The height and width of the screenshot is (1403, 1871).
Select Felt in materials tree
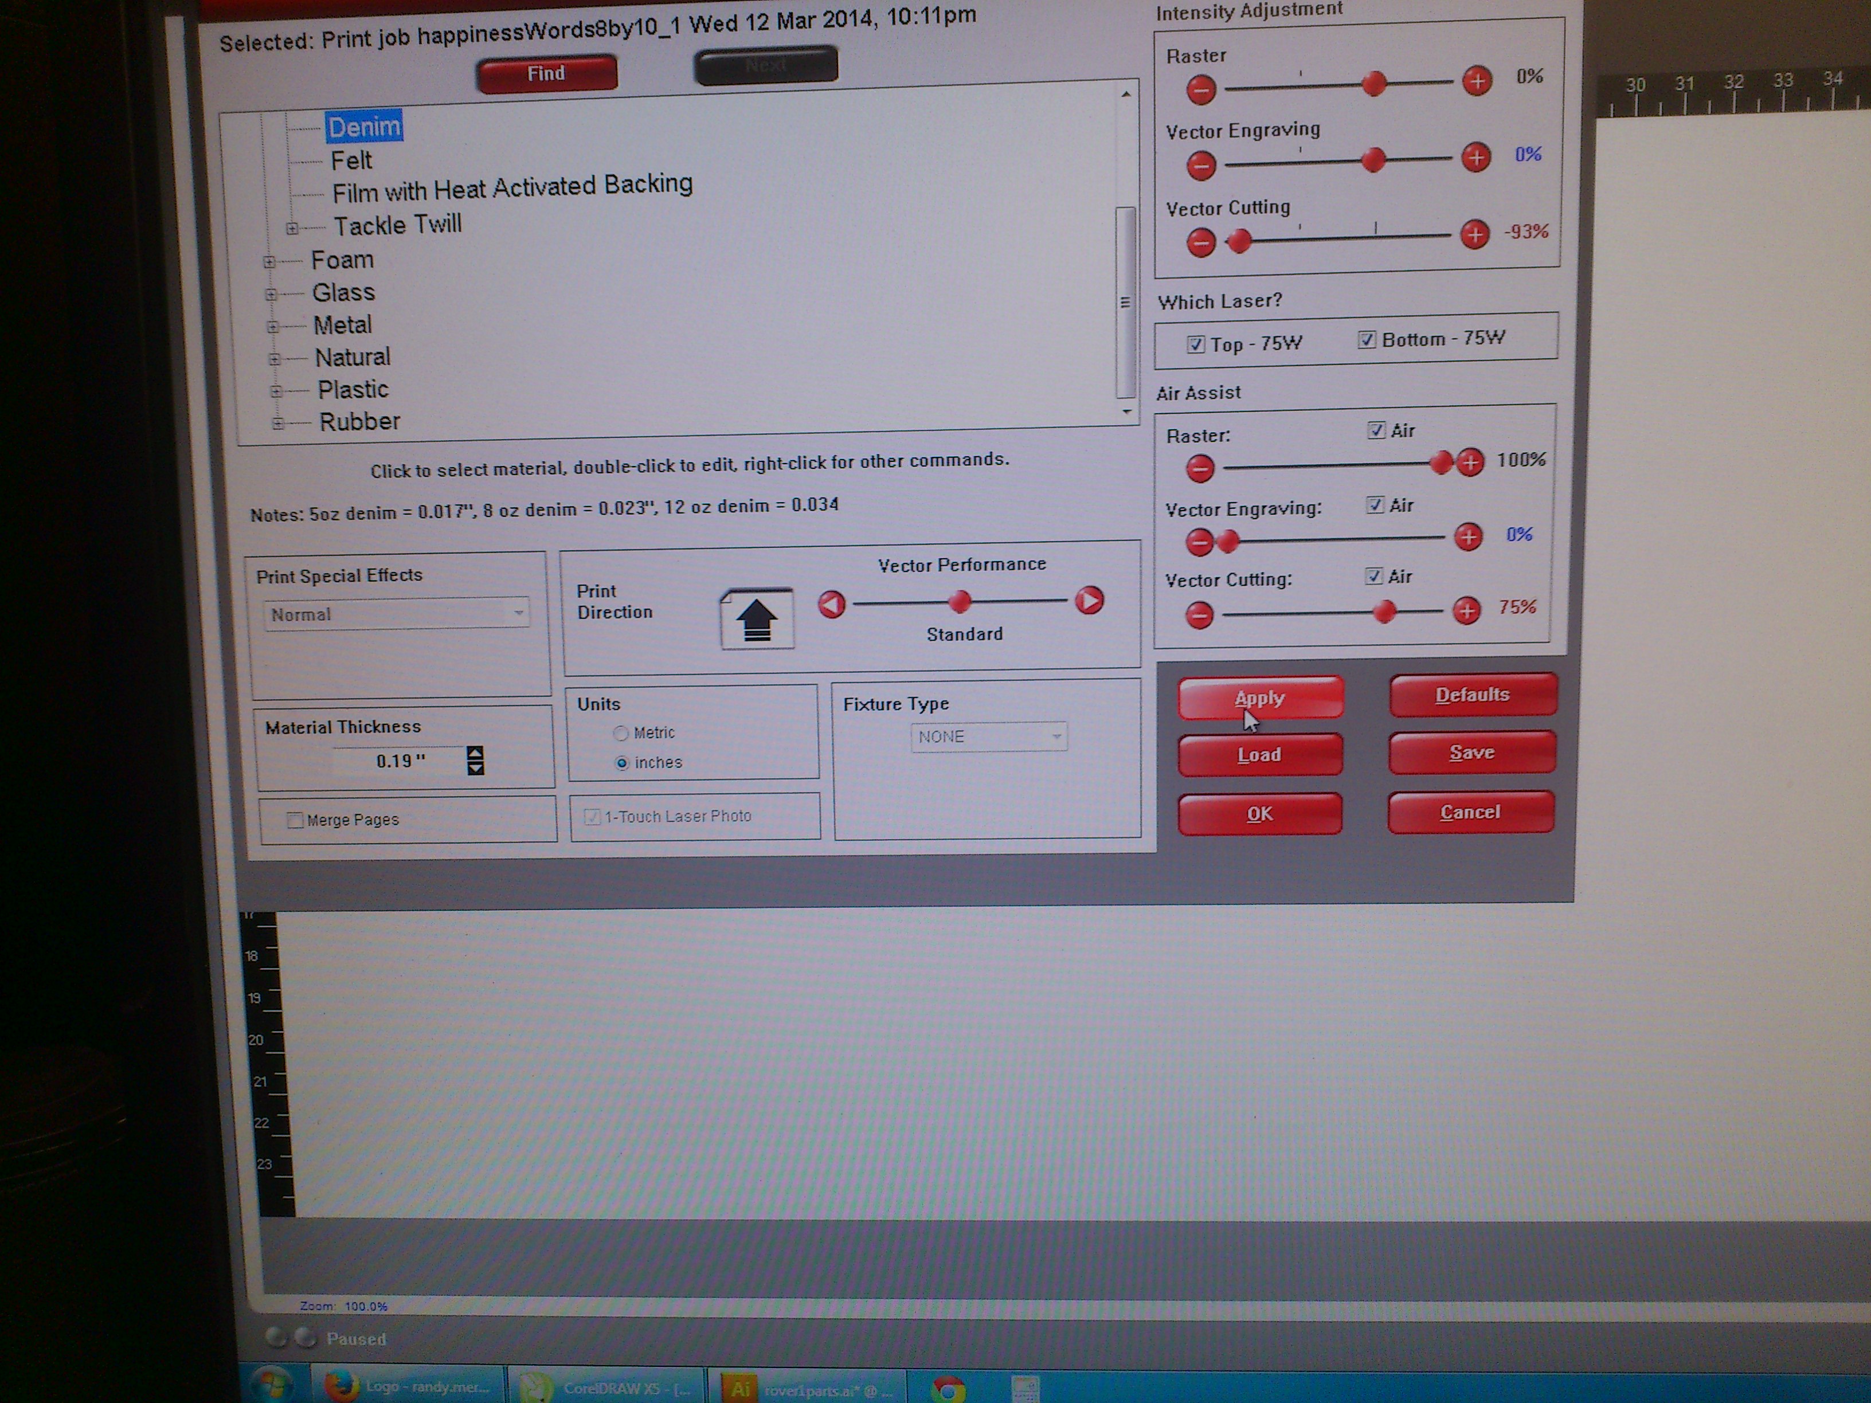(x=351, y=160)
